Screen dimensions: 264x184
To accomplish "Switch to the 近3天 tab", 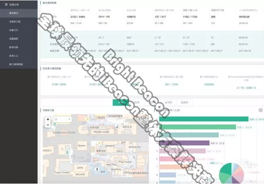I will [x=136, y=102].
